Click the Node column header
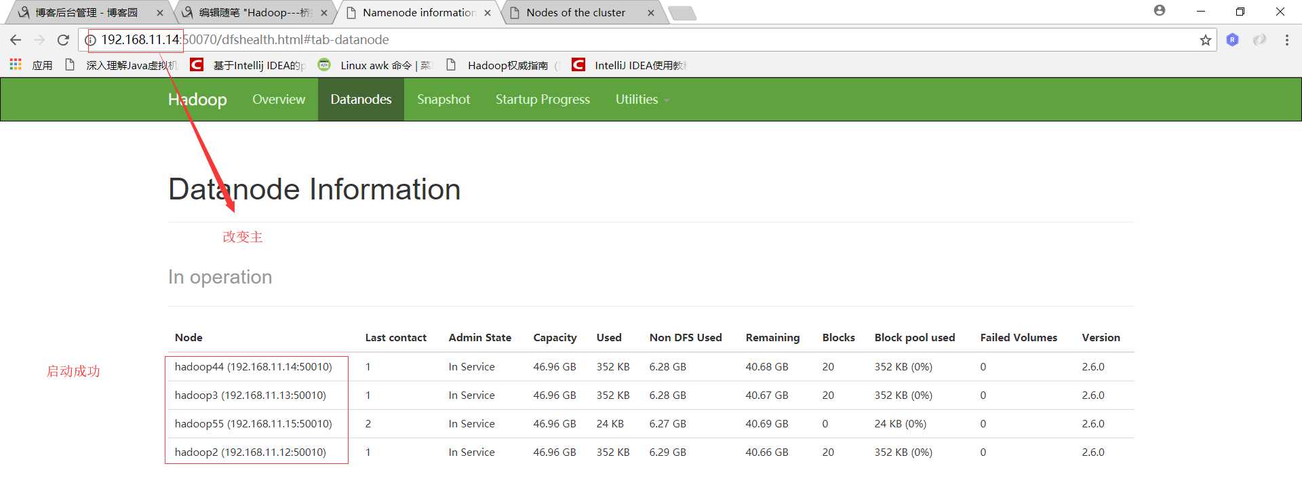 pos(189,337)
